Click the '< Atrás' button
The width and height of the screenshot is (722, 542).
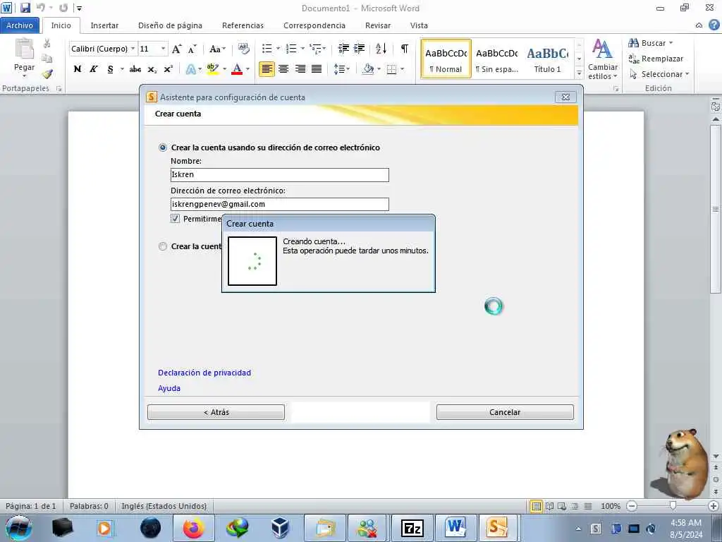[x=216, y=412]
